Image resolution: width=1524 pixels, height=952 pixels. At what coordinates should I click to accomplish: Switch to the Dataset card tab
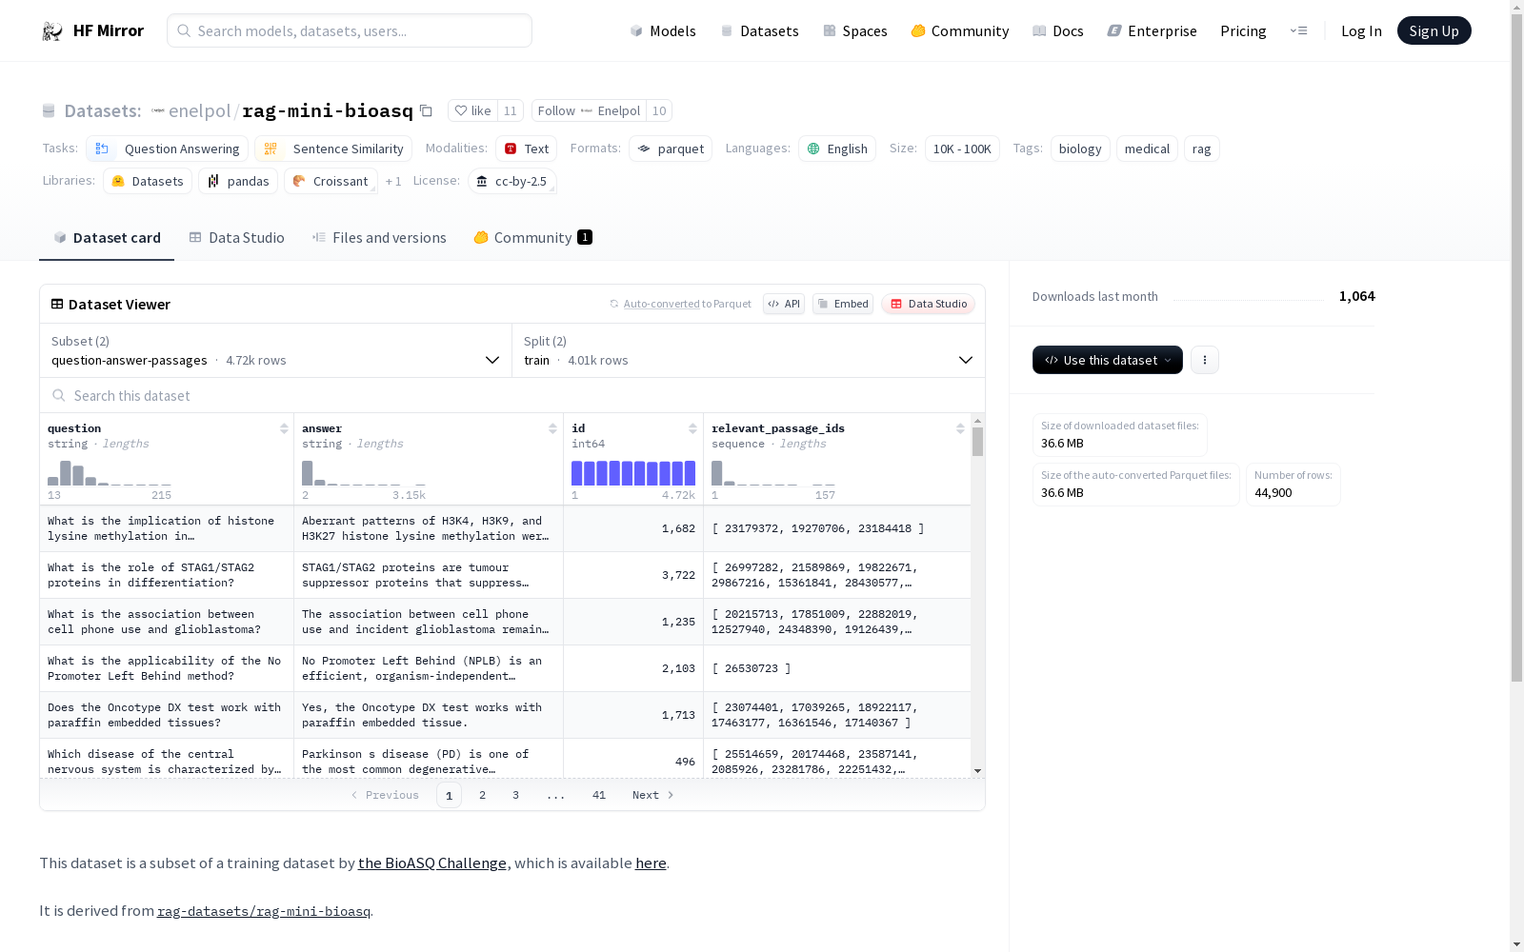coord(107,237)
